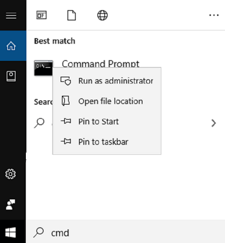Click the magnifier icon in the search box
Viewport: 225px width, 243px height.
[39, 233]
